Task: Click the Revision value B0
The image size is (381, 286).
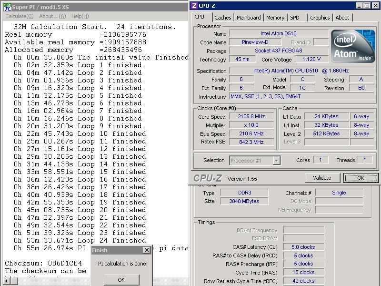Action: pos(361,88)
